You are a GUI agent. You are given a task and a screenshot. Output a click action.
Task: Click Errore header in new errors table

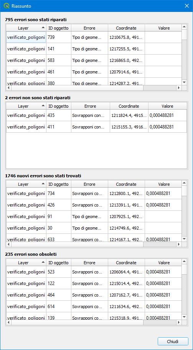[89, 184]
